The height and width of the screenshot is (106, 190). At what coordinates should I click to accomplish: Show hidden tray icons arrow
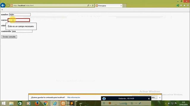click(166, 103)
